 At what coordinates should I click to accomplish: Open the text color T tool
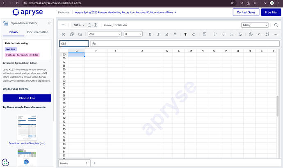click(185, 34)
